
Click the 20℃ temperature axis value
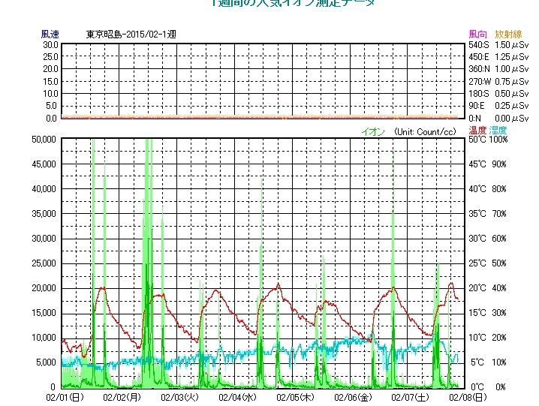click(477, 288)
